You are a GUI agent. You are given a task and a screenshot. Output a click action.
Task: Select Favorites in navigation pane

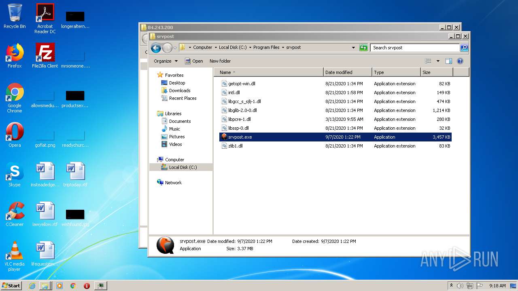[174, 75]
